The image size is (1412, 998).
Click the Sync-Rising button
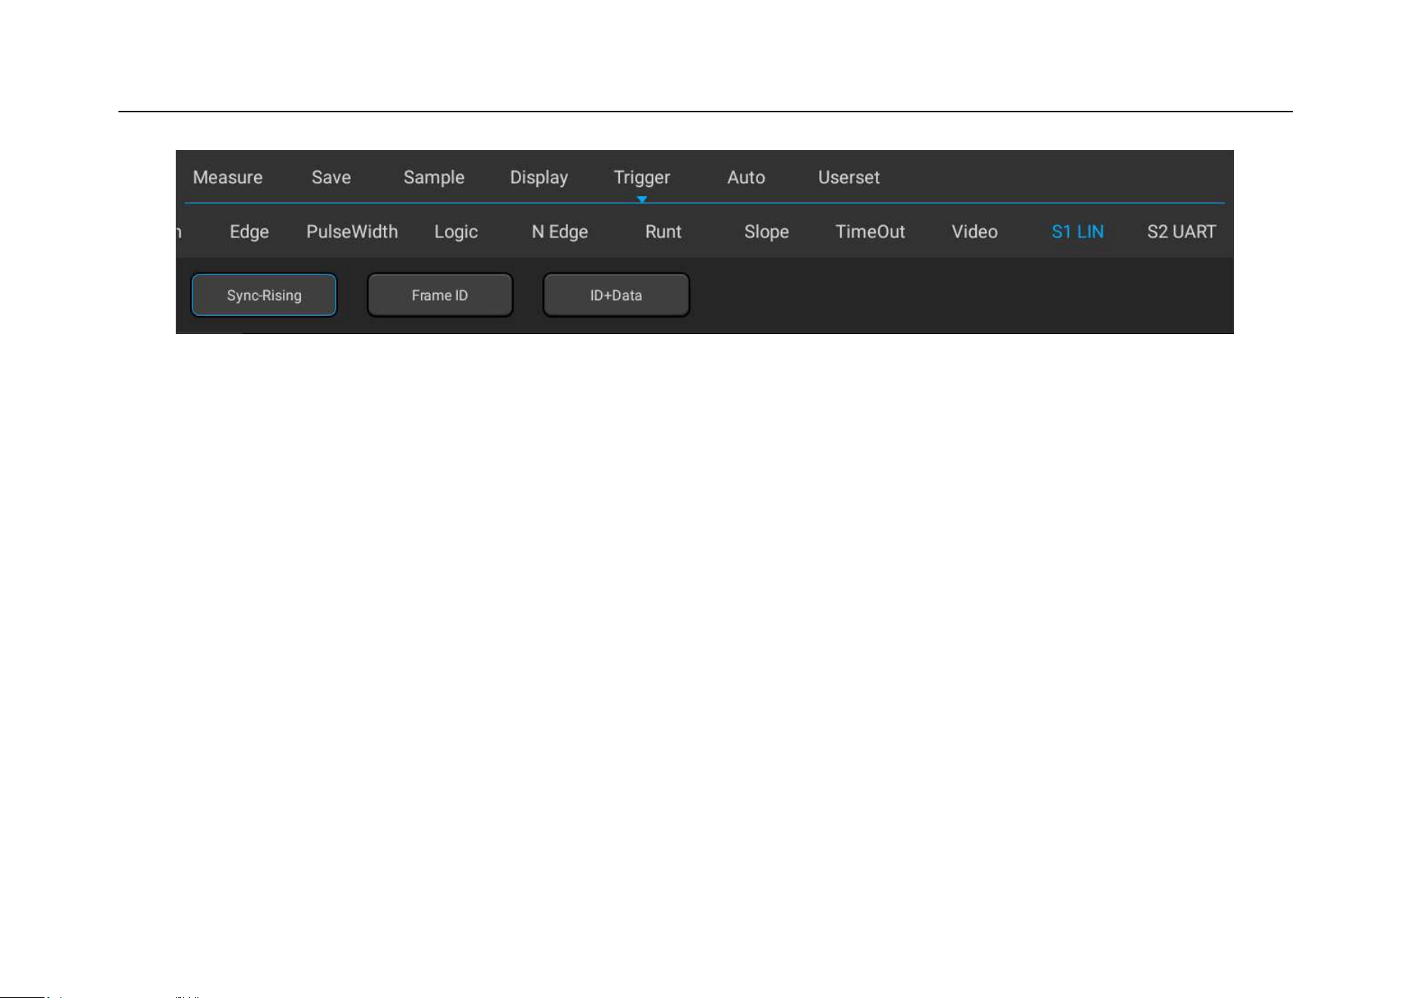[x=264, y=295]
